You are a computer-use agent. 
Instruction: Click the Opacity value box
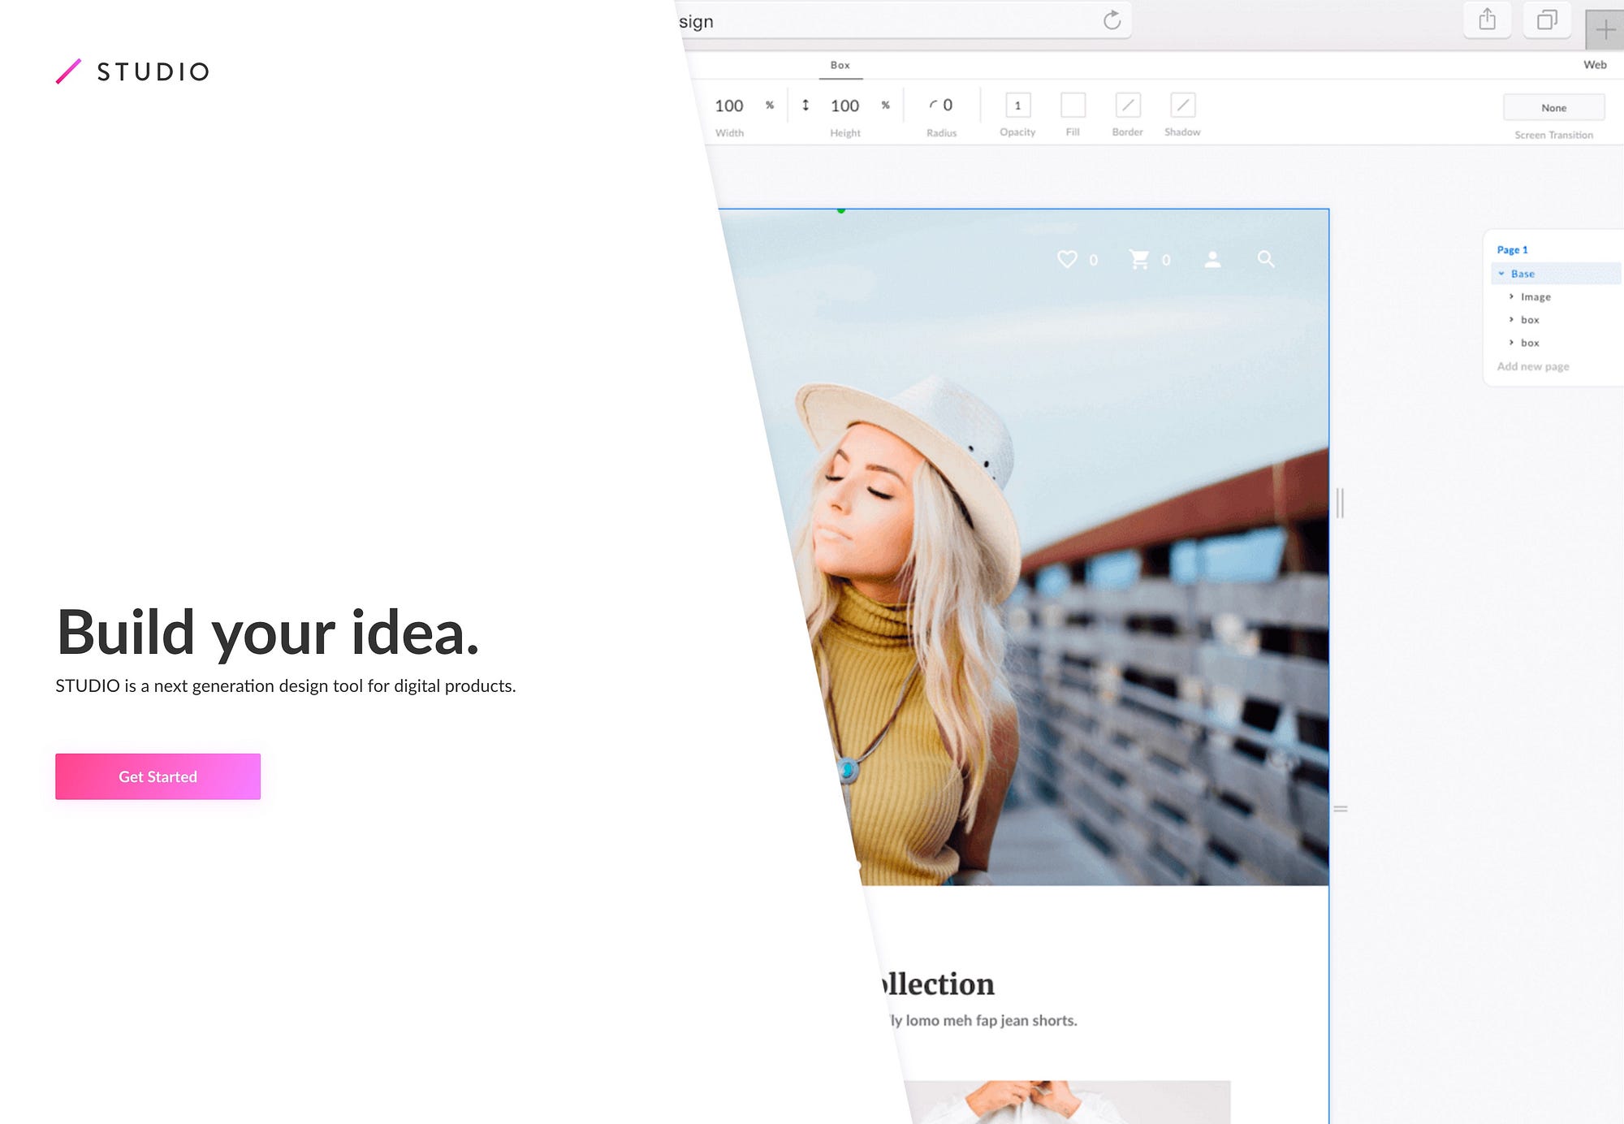point(1017,105)
